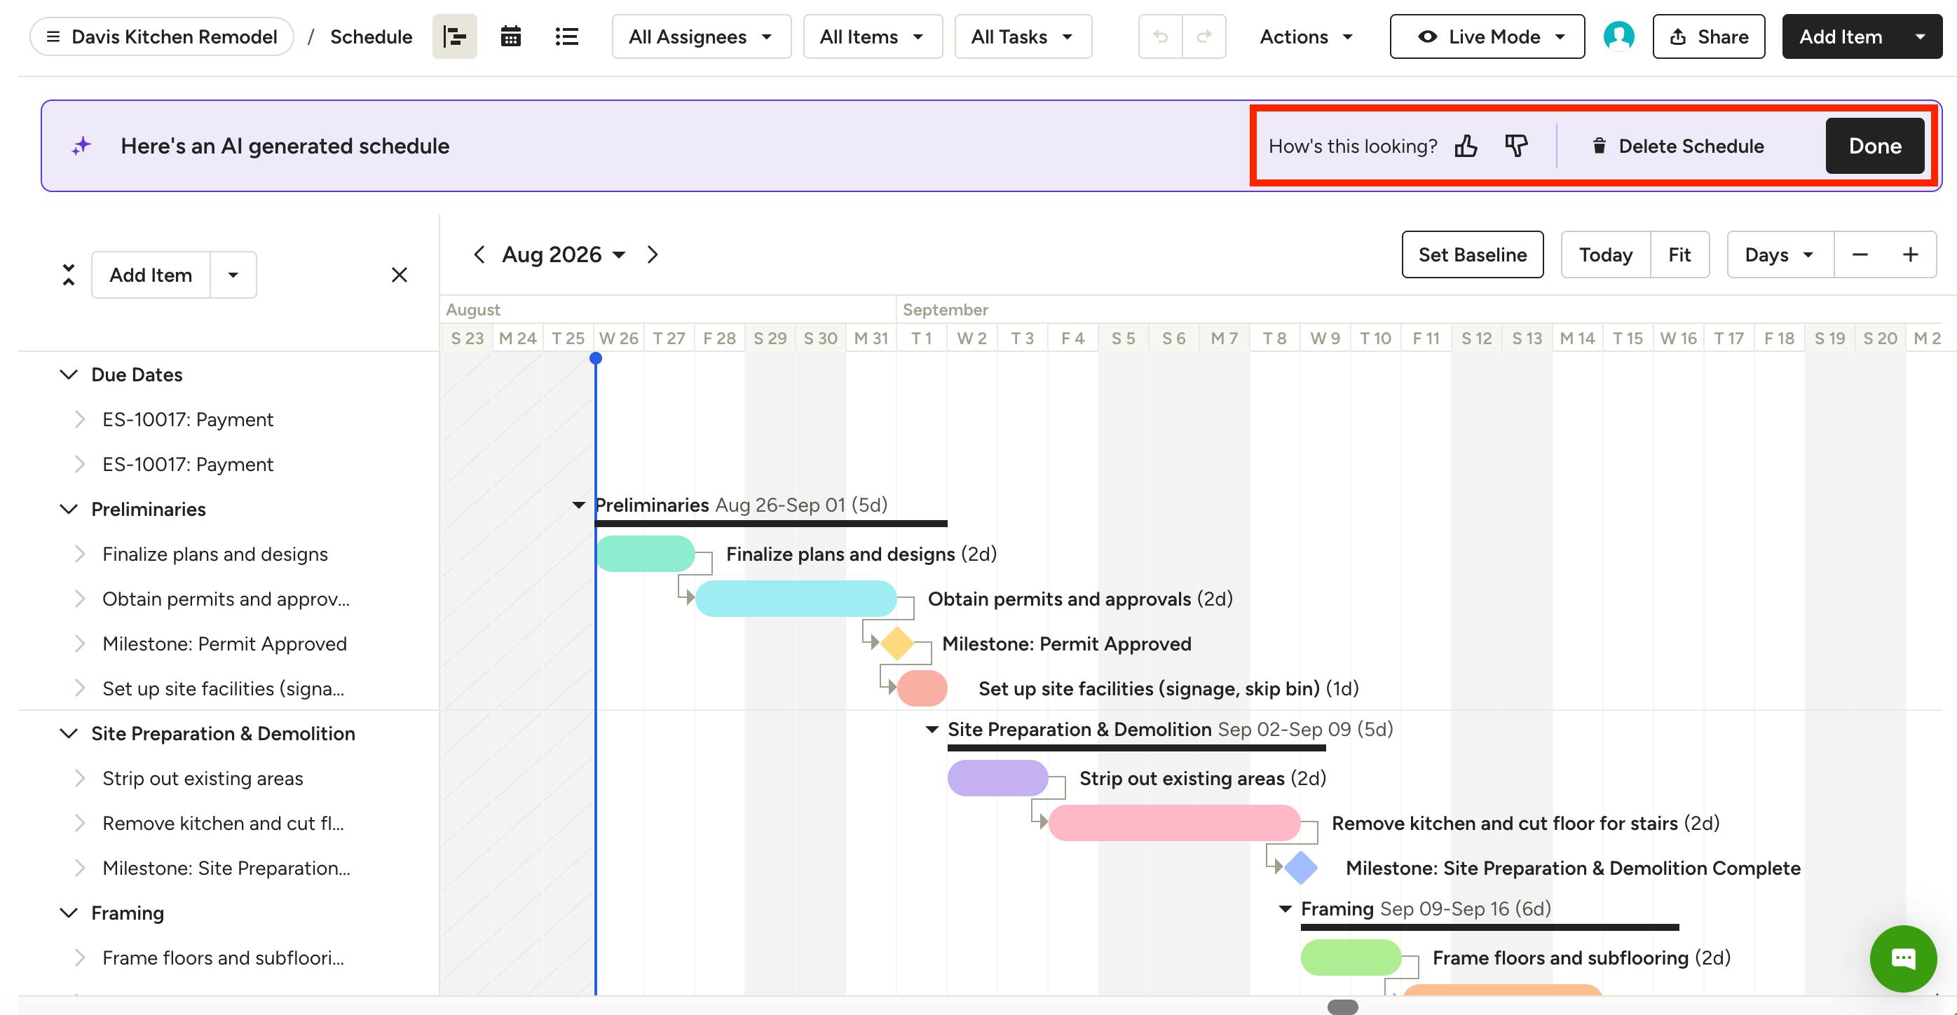Open the All Assignees filter
1957x1015 pixels.
click(701, 36)
